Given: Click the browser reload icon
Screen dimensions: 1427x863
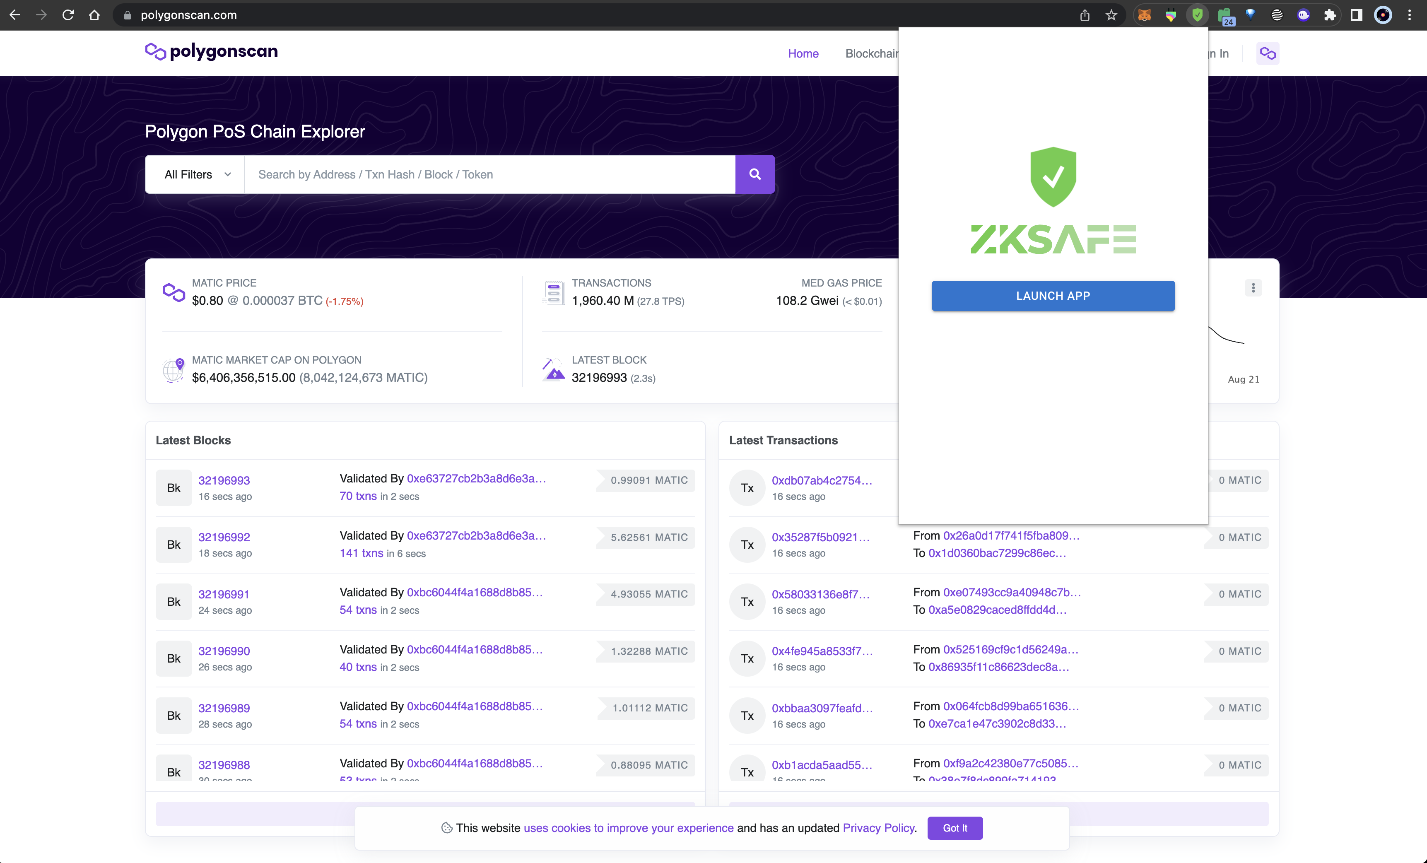Looking at the screenshot, I should tap(68, 15).
